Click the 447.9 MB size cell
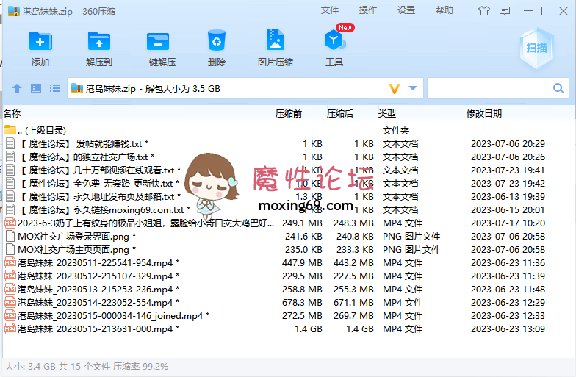576x377 pixels. (x=302, y=263)
